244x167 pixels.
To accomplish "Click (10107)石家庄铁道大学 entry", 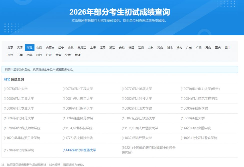I will pyautogui.click(x=139, y=118).
